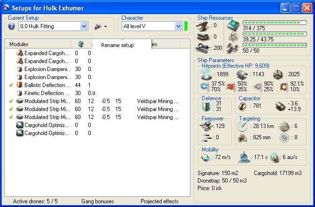Viewport: 315px width, 207px height.
Task: Click the Dronebay: 50 / 50 m3 text
Action: point(222,181)
